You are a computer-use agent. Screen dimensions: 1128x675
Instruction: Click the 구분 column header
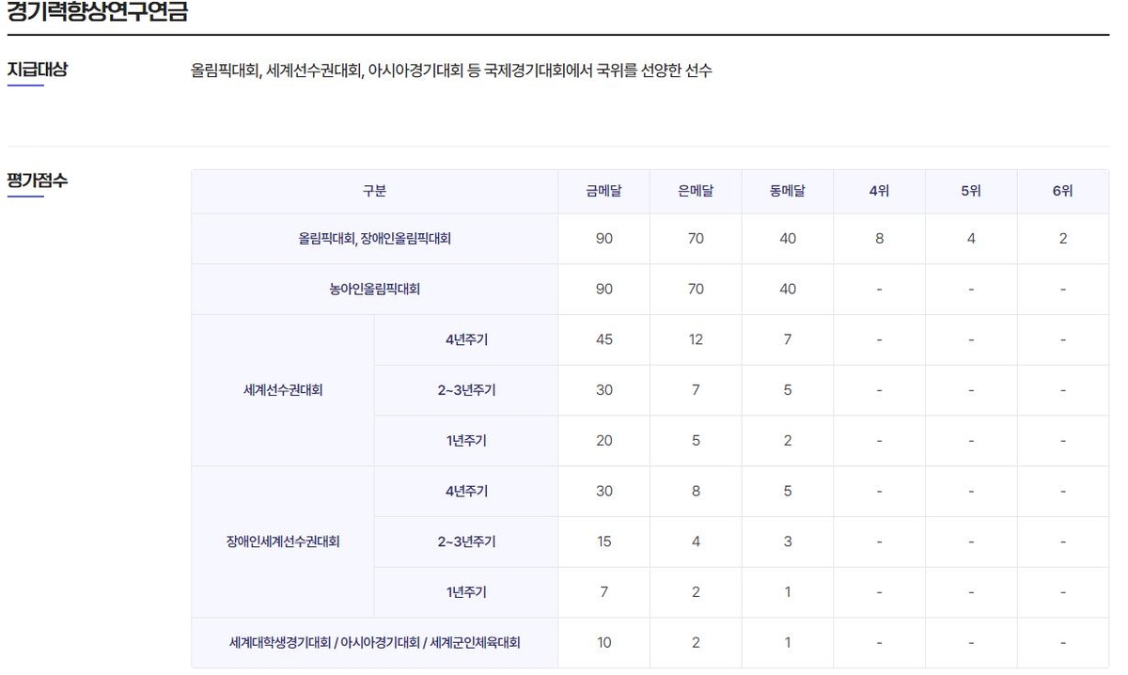tap(374, 191)
